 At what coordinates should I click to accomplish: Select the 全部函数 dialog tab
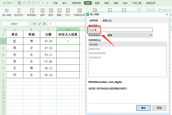click(x=94, y=21)
